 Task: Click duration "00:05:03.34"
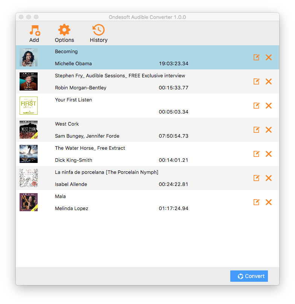tap(173, 112)
